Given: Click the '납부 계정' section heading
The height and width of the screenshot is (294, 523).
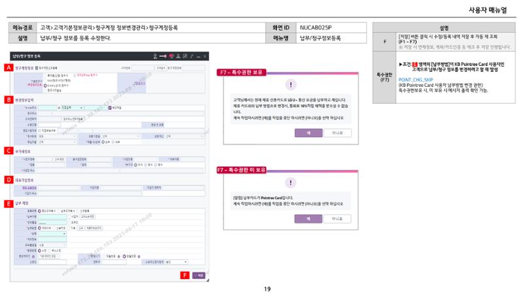Looking at the screenshot, I should [x=22, y=203].
